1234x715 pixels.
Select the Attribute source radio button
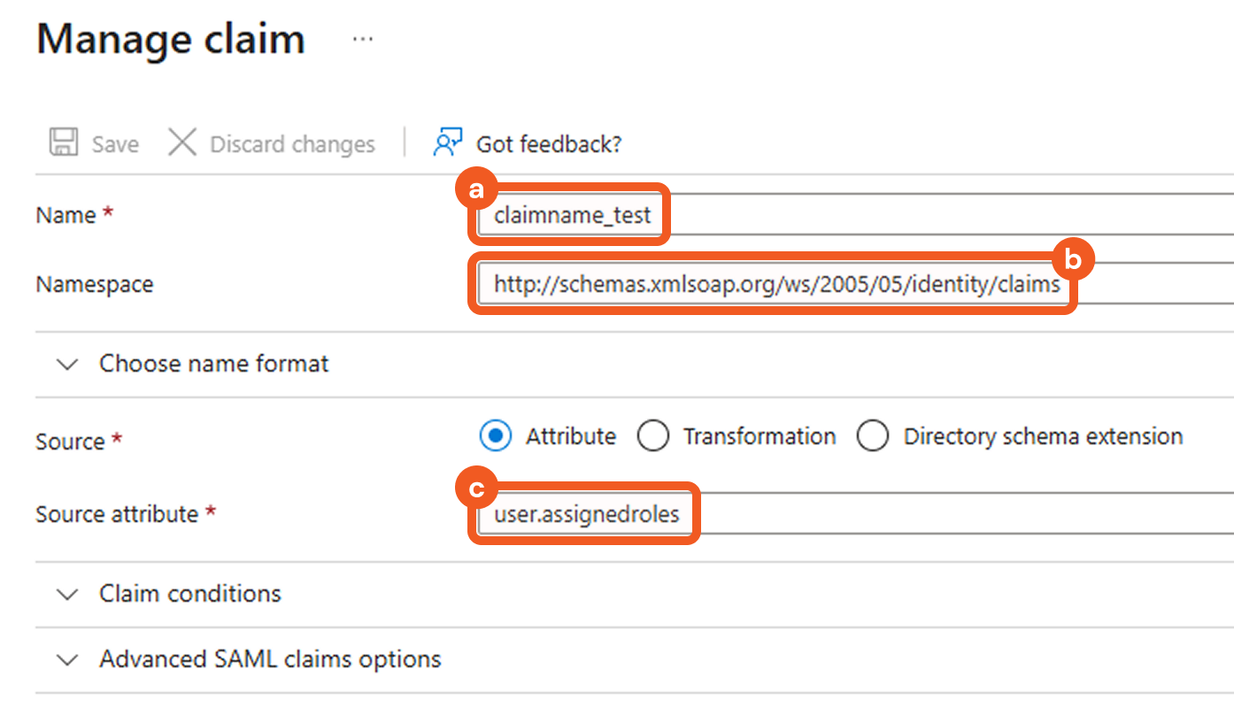(496, 436)
